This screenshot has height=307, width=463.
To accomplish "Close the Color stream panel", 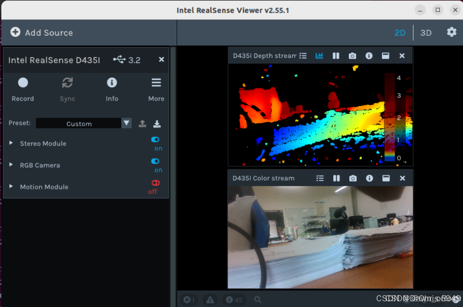I will click(x=403, y=178).
